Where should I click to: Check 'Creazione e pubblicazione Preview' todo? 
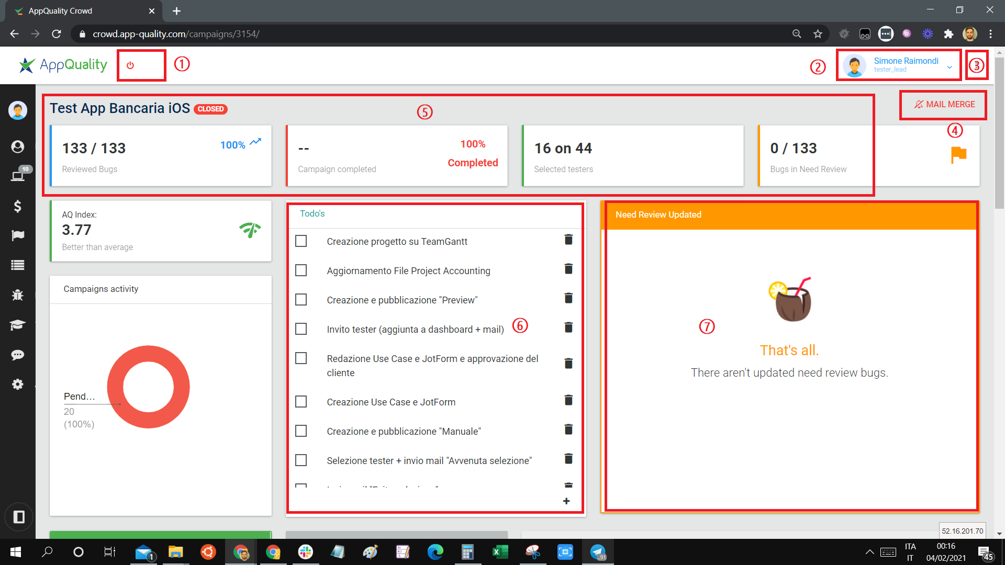[x=301, y=300]
